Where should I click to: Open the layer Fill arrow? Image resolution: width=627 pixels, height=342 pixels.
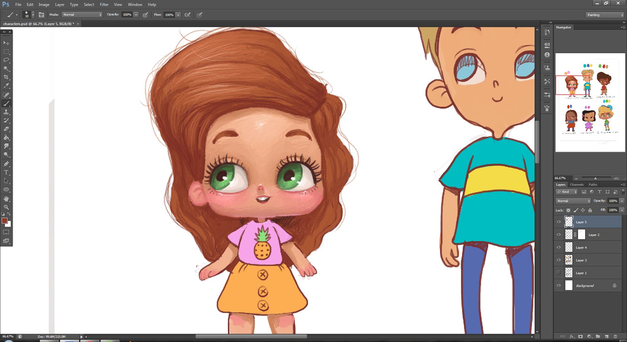pos(622,210)
